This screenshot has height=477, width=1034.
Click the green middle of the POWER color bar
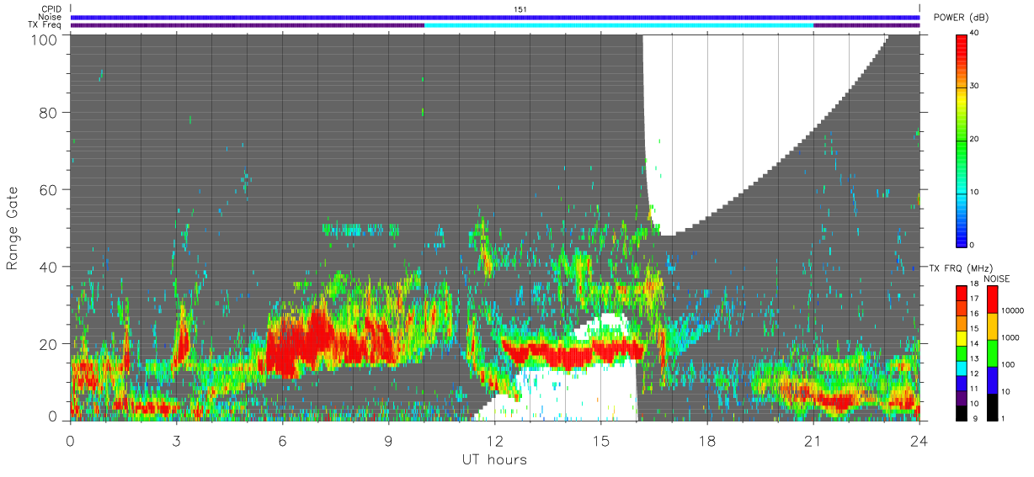962,139
